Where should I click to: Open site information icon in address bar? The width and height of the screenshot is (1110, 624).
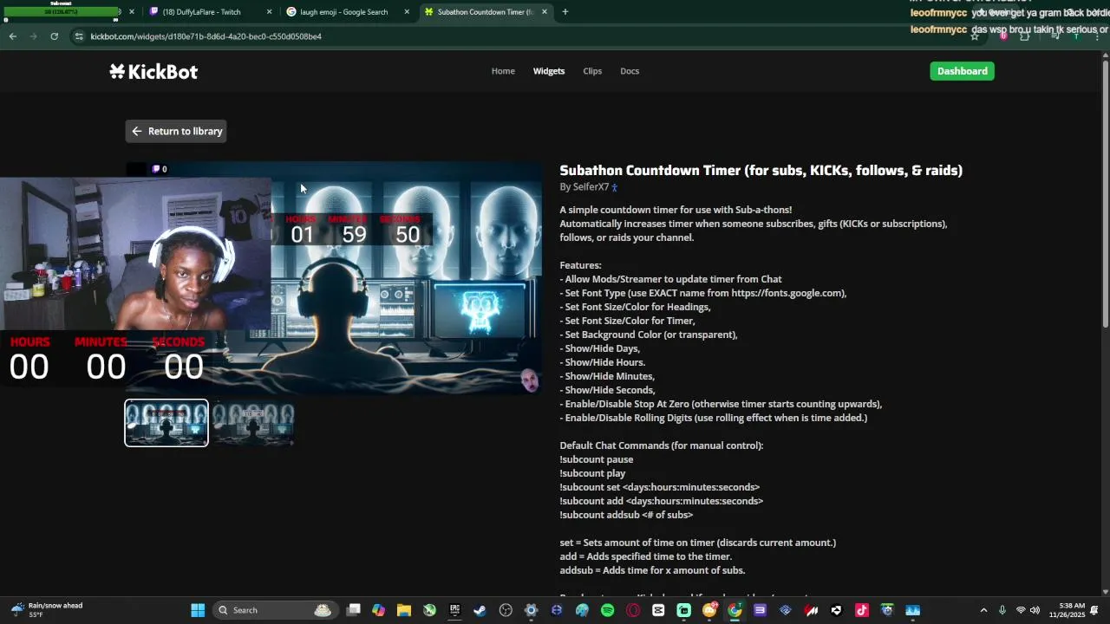point(79,36)
